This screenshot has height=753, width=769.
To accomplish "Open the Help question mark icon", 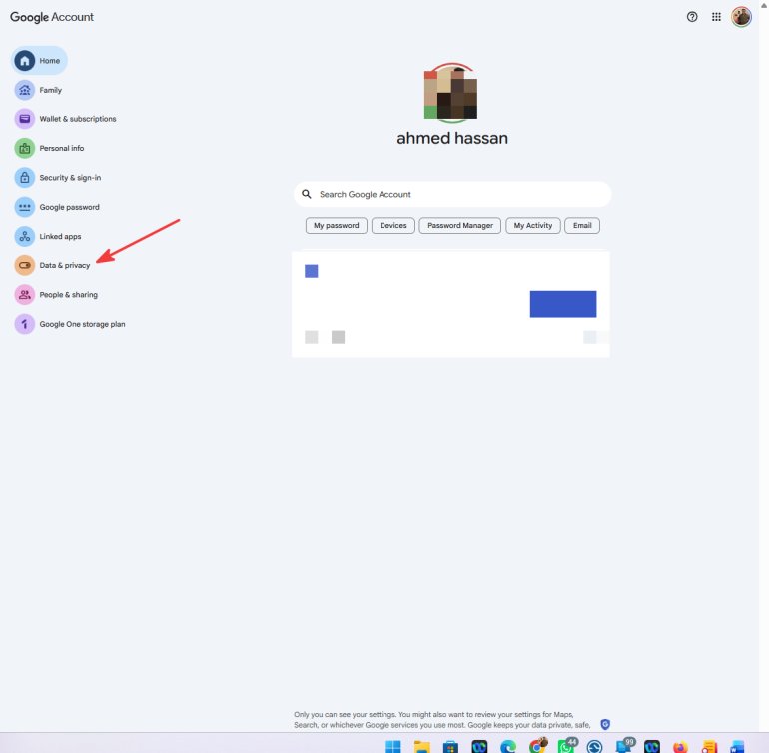I will coord(692,17).
